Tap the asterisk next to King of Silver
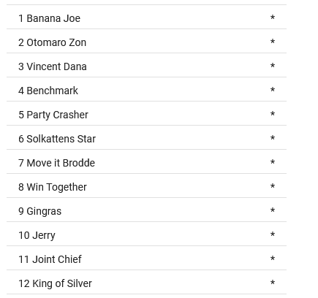 (x=273, y=283)
